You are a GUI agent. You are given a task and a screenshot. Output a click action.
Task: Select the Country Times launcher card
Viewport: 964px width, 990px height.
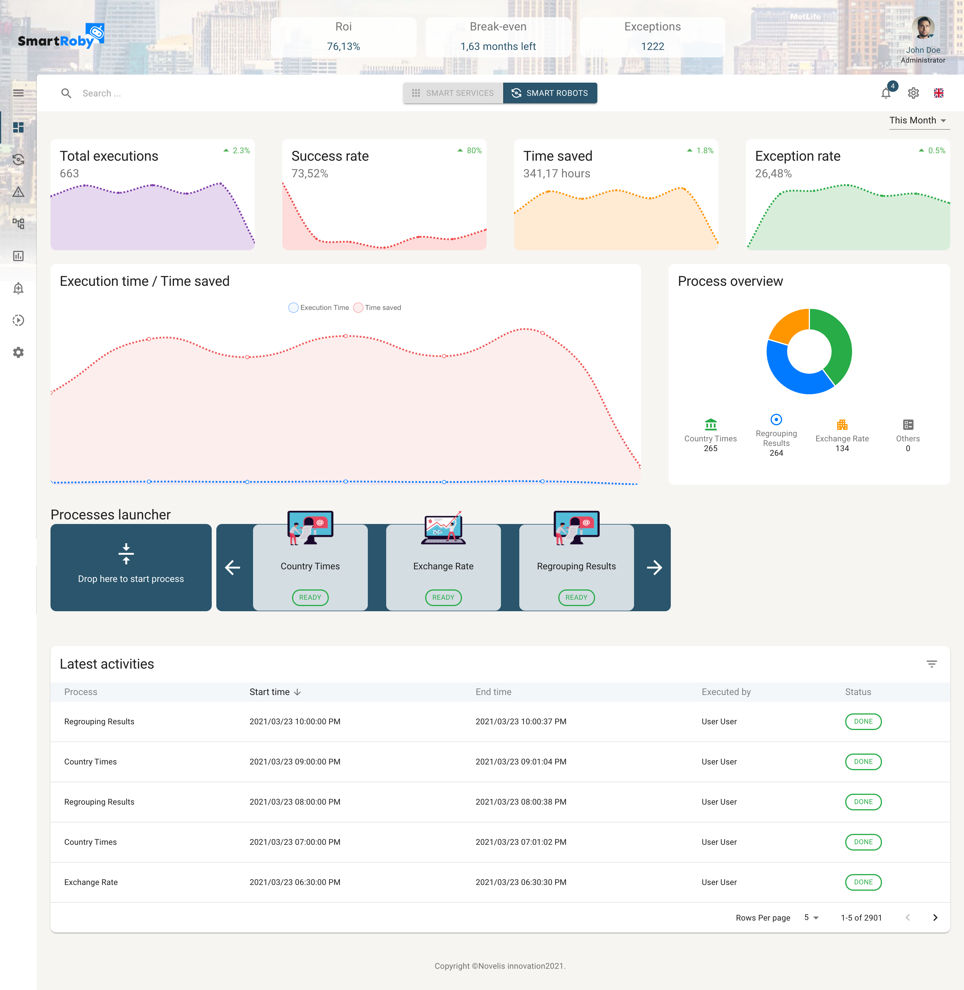click(310, 567)
